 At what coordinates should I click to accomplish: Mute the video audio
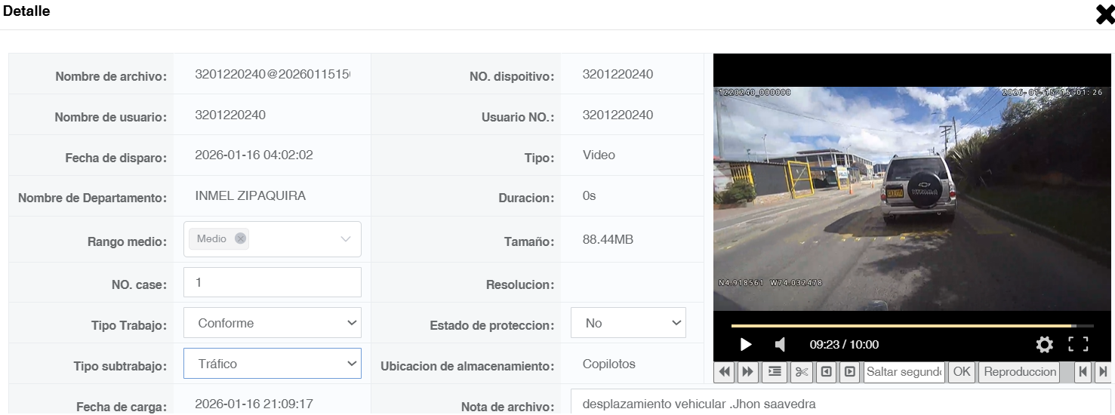(780, 345)
